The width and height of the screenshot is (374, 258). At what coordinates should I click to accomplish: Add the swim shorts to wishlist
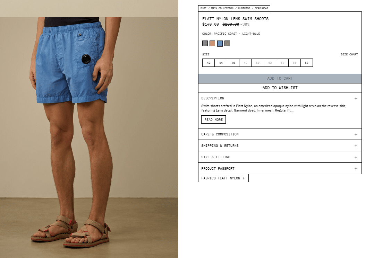[280, 88]
